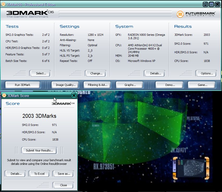Launch the Demo... button
The image size is (222, 192).
tap(170, 85)
